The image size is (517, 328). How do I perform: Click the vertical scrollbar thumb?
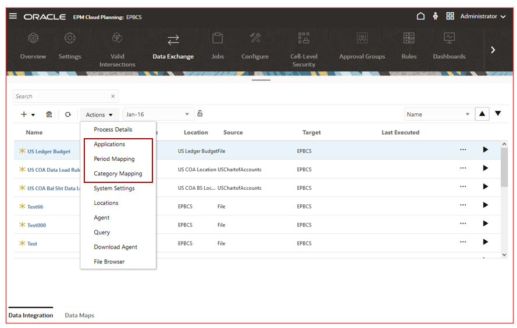click(504, 167)
